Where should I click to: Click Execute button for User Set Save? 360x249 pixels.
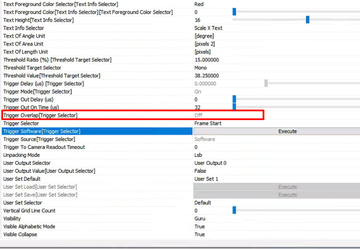287,195
